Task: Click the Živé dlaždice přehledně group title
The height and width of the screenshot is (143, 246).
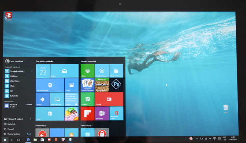Action: (45, 61)
